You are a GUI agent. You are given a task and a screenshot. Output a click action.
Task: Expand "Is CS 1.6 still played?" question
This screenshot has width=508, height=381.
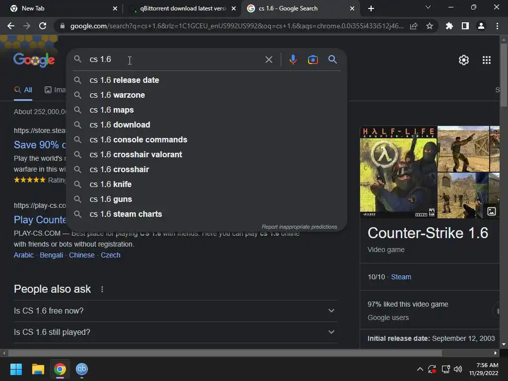(x=175, y=332)
